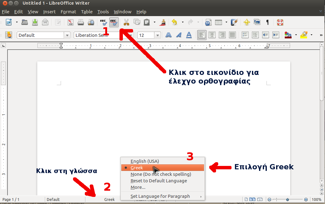Open the font size dropdown arrow

pos(158,35)
